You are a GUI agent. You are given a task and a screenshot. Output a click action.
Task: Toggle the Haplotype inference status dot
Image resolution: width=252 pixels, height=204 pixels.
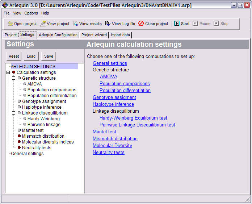coord(19,107)
